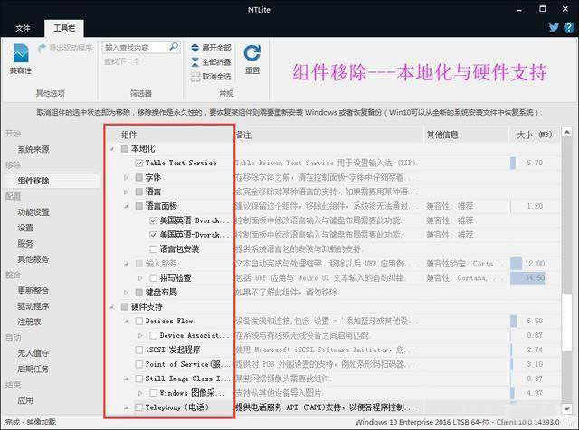Click 查找下一个 find next
The image size is (579, 430).
tap(122, 61)
